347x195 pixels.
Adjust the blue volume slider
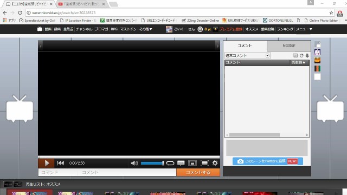point(152,163)
